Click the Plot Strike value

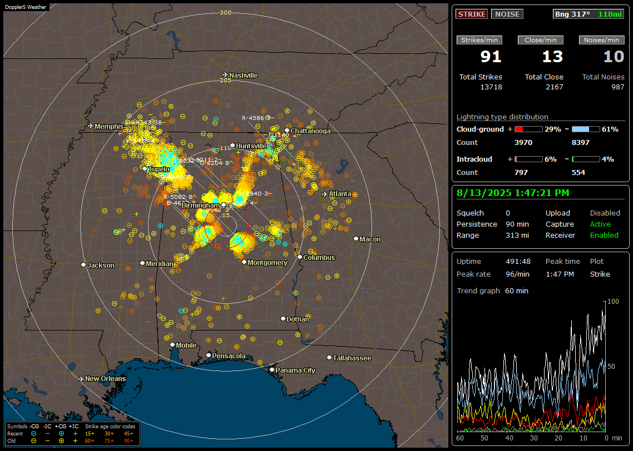tap(600, 274)
